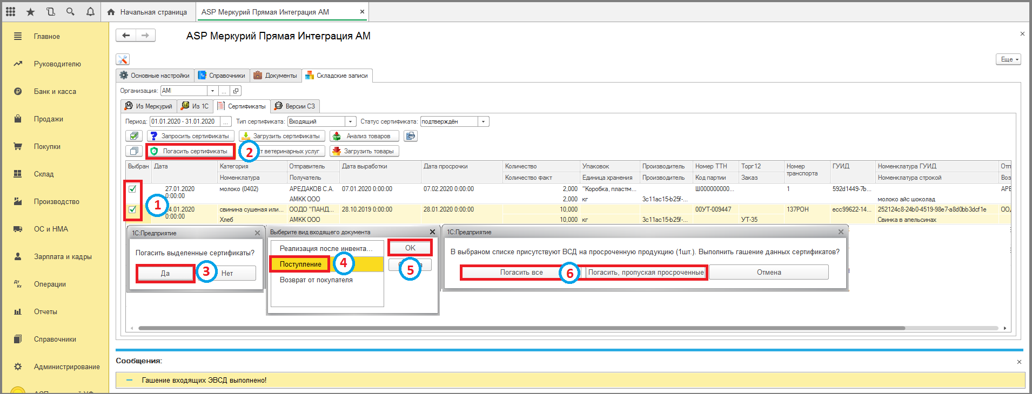Open Администрирование section in sidebar
This screenshot has width=1032, height=394.
(x=67, y=367)
